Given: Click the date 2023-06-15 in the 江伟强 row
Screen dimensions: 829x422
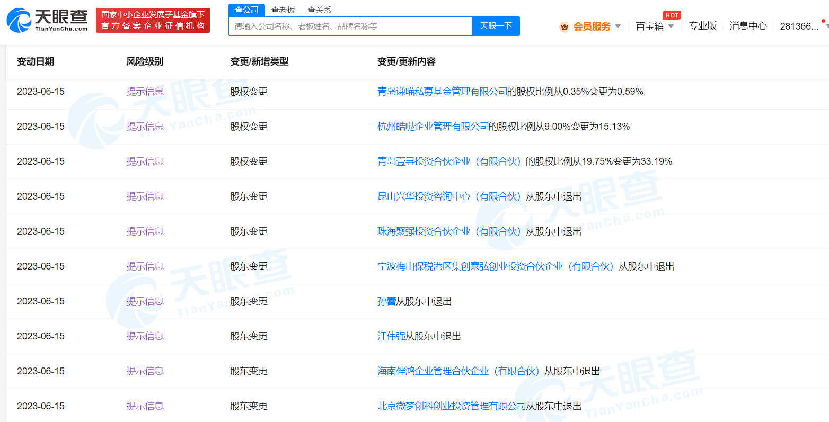Looking at the screenshot, I should tap(41, 336).
